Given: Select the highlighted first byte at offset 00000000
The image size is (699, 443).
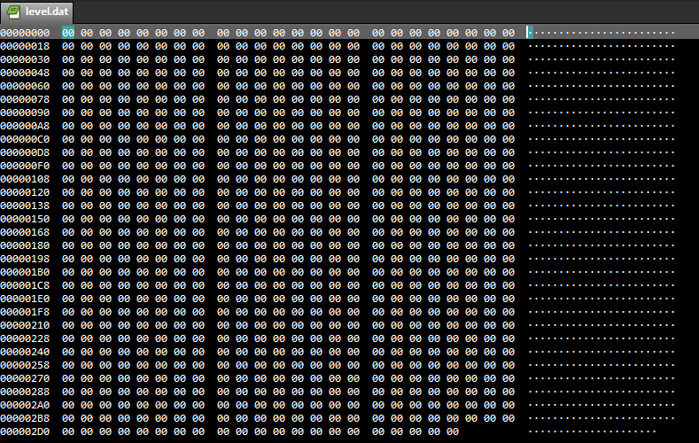Looking at the screenshot, I should coord(68,33).
